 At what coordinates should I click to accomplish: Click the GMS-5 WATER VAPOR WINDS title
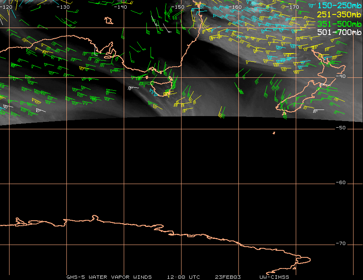pos(109,277)
